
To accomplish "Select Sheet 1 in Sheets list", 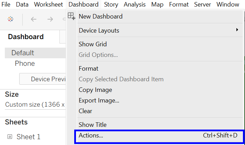I will (28, 137).
